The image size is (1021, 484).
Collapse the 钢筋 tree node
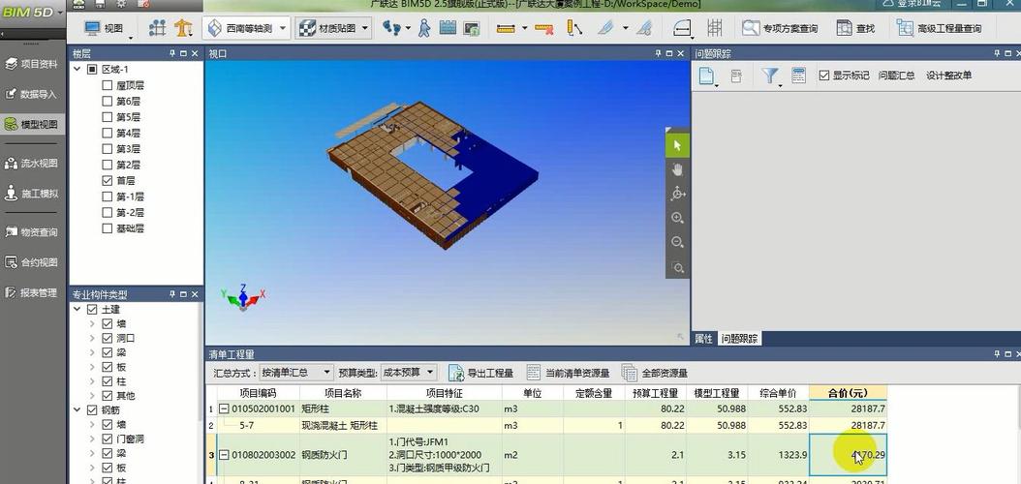point(77,409)
